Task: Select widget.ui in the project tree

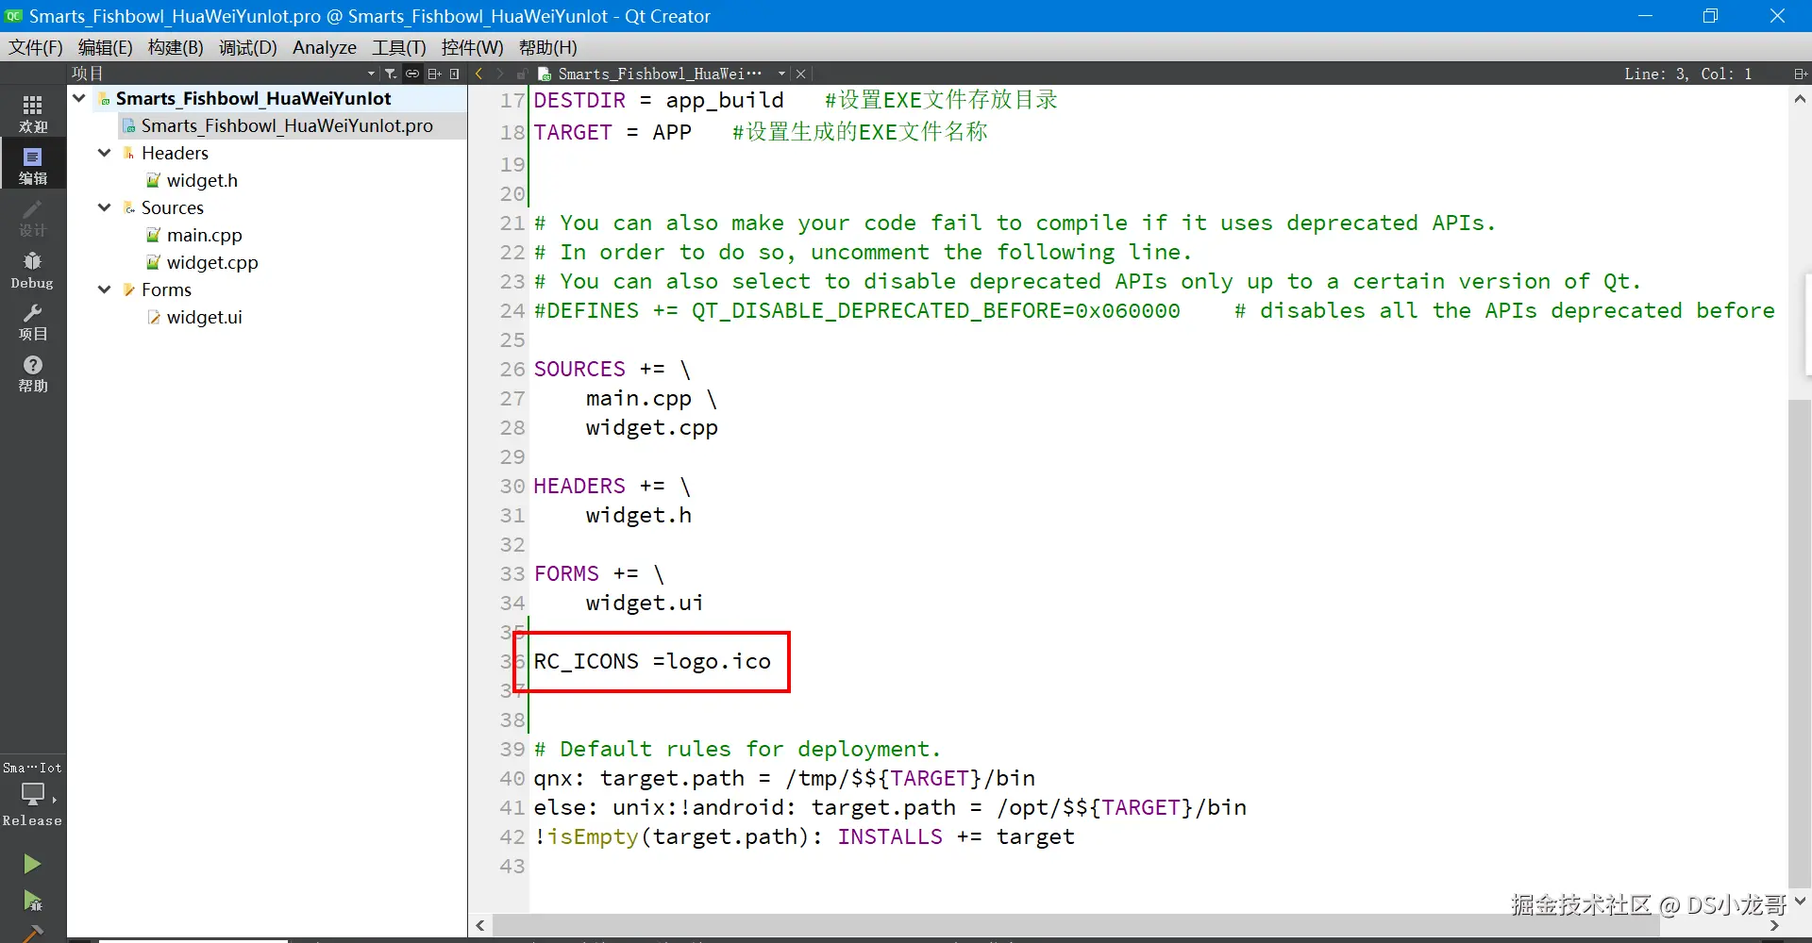Action: coord(204,317)
